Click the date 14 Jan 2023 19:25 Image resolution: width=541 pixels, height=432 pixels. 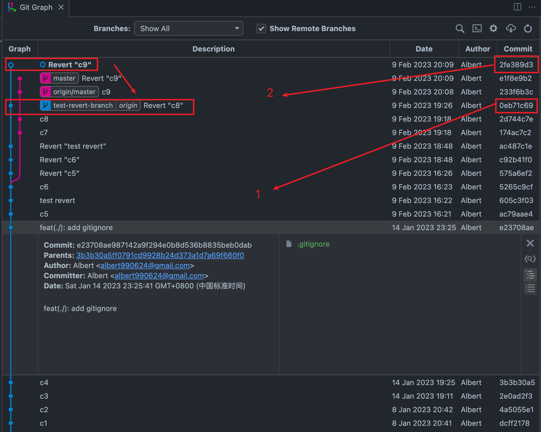pos(423,383)
